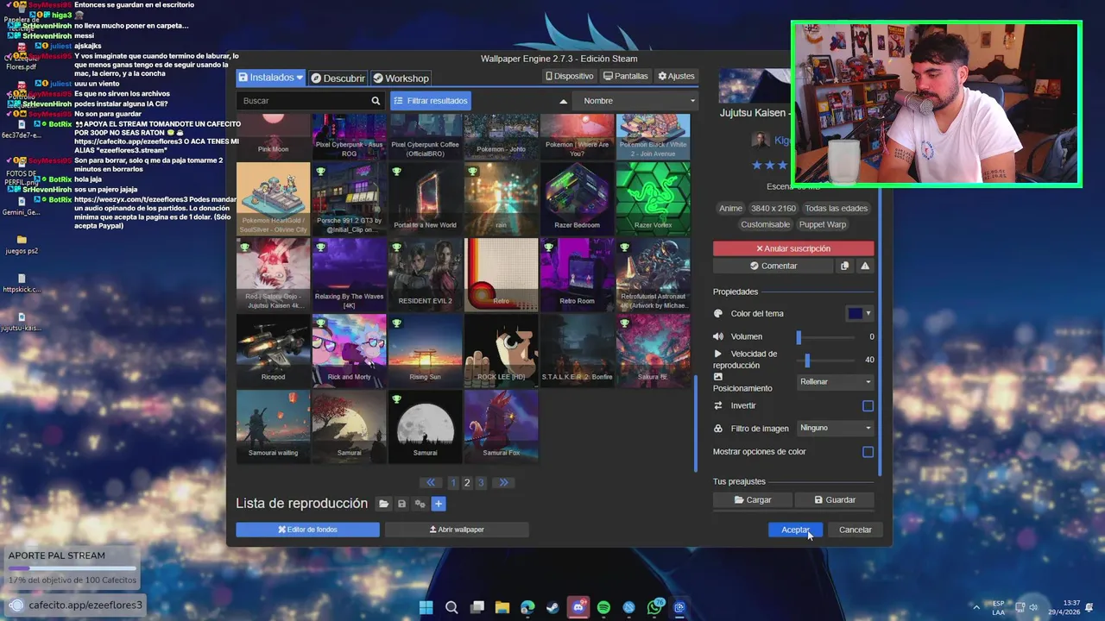
Task: Select Rick and Morty wallpaper thumbnail
Action: (349, 351)
